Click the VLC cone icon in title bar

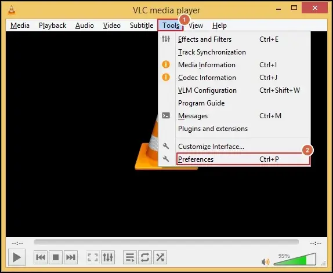pos(12,10)
